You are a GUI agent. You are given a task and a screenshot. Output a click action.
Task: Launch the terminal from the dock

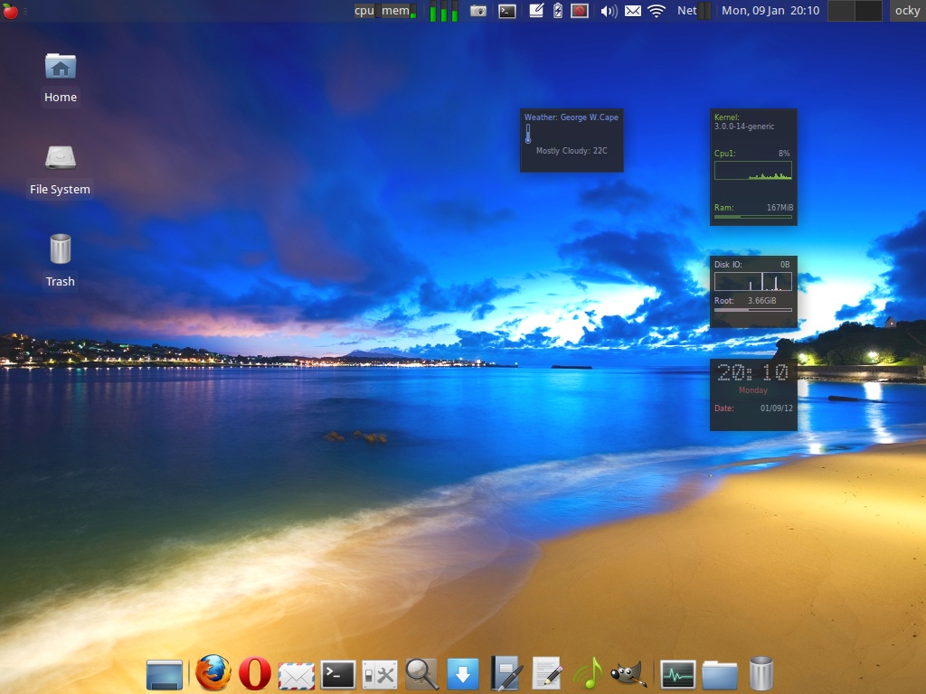[x=338, y=674]
